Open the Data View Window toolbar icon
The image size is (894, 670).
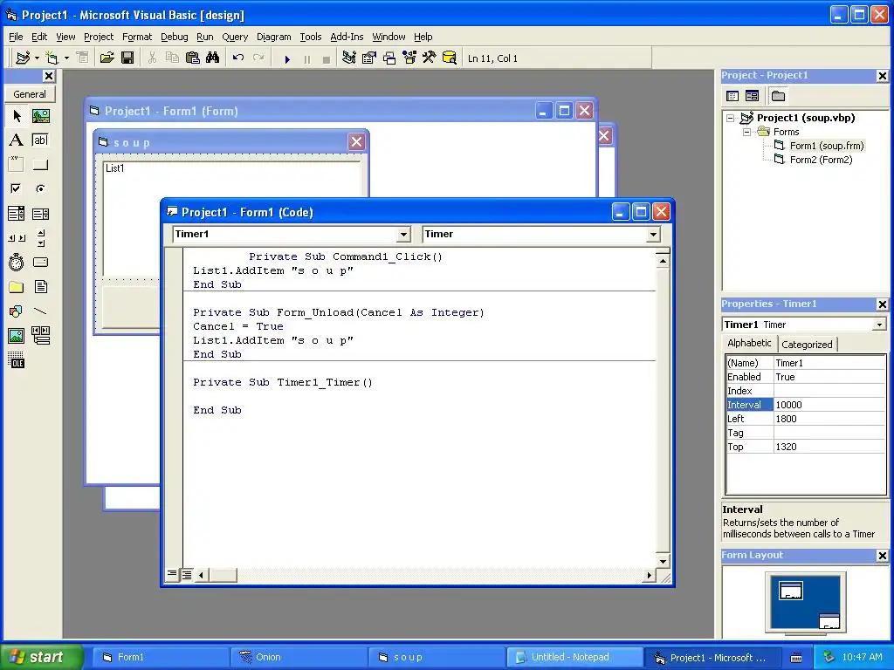450,58
